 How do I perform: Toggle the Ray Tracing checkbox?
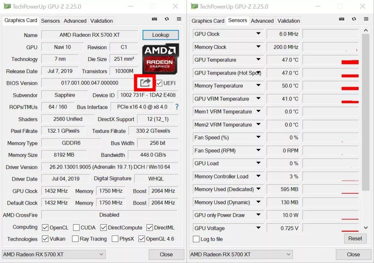[x=75, y=239]
